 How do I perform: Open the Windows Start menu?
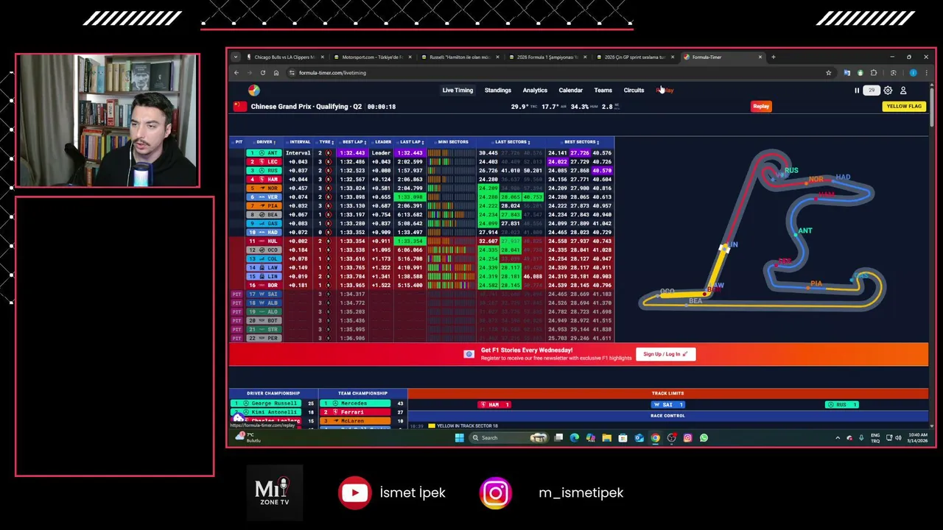click(x=459, y=438)
